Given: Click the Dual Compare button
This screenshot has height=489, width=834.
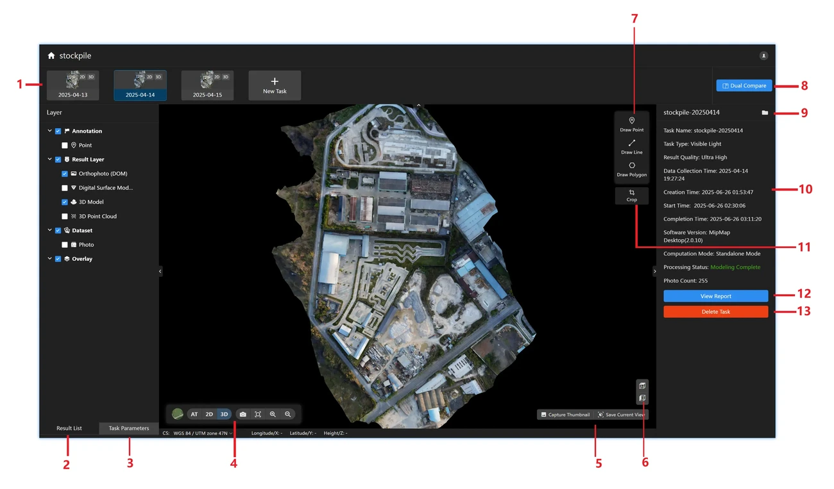Looking at the screenshot, I should pos(744,85).
